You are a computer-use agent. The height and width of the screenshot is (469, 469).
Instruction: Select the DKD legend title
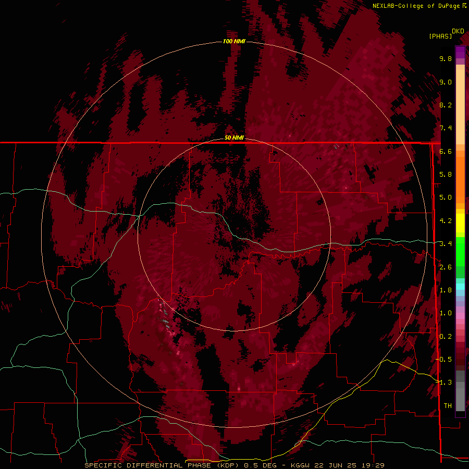[458, 31]
